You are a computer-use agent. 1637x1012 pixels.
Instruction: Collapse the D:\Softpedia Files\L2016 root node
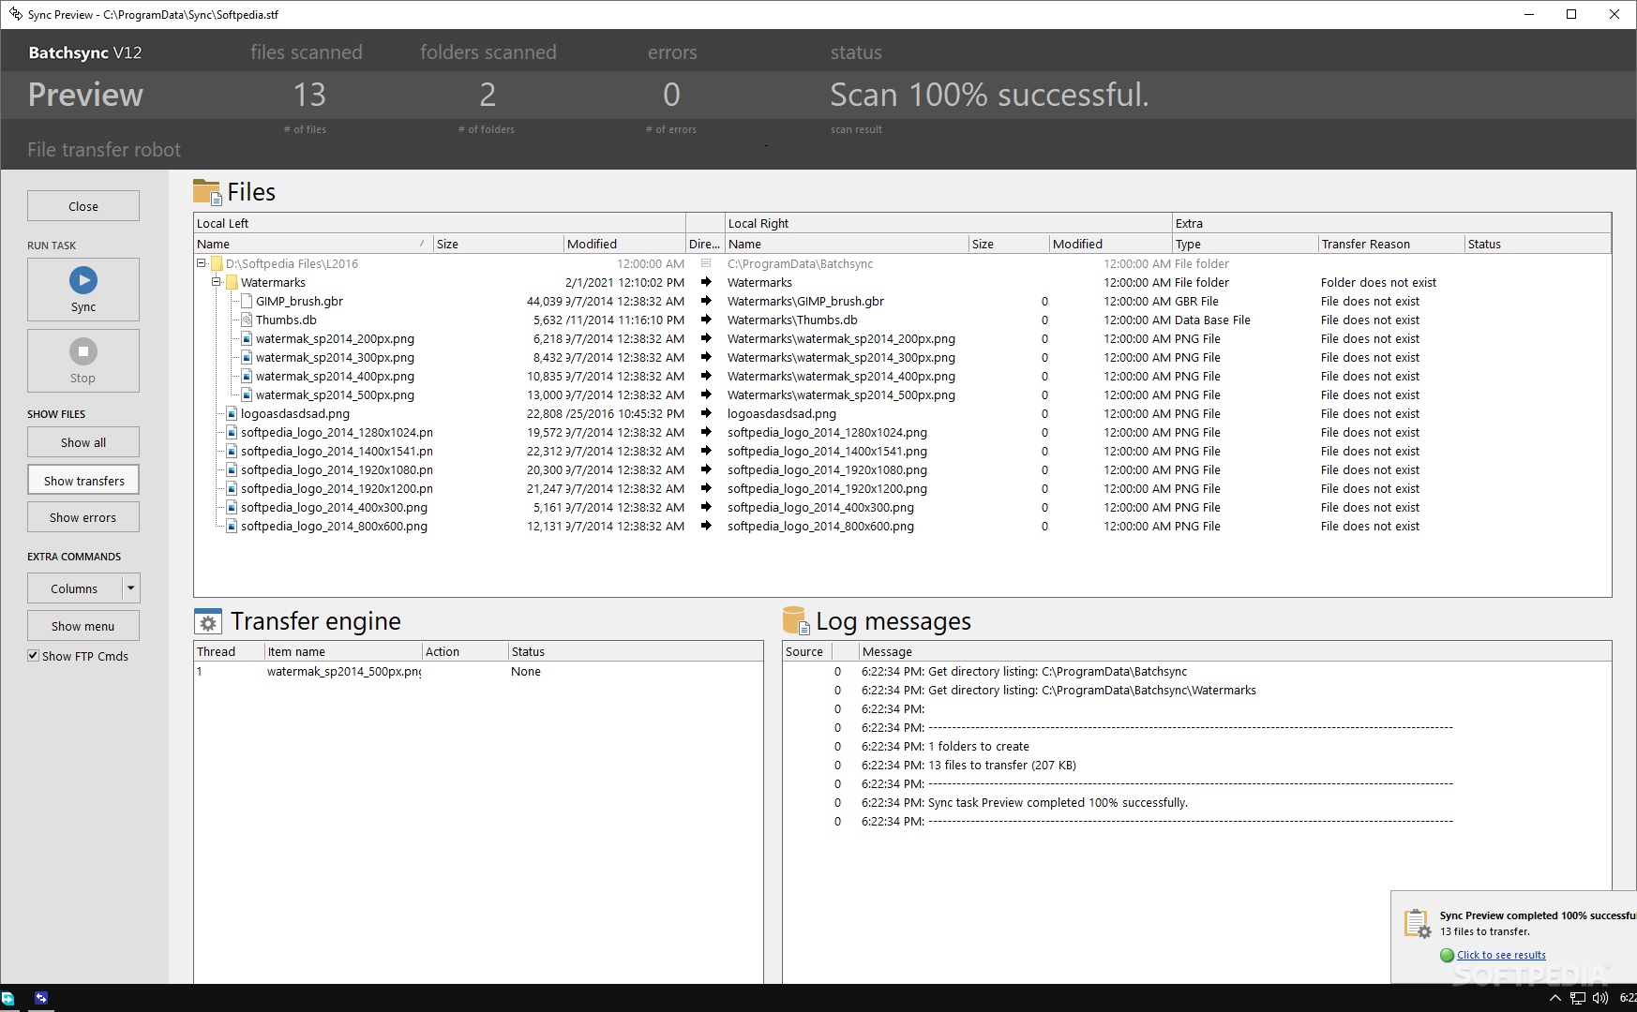click(201, 263)
